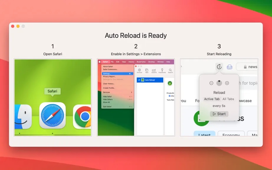Image resolution: width=272 pixels, height=170 pixels.
Task: Open the File menu
Action: (112, 62)
